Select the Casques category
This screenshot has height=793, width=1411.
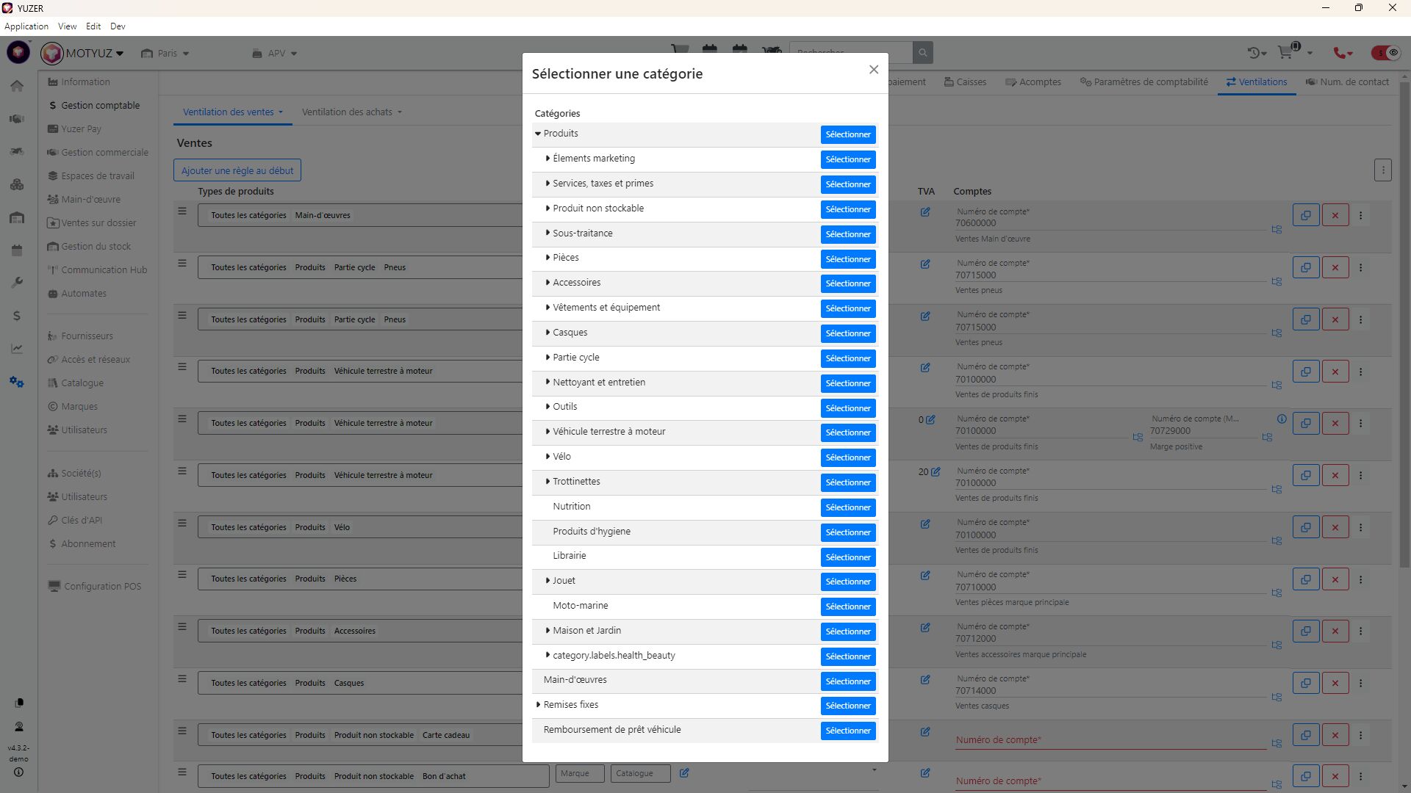coord(847,333)
